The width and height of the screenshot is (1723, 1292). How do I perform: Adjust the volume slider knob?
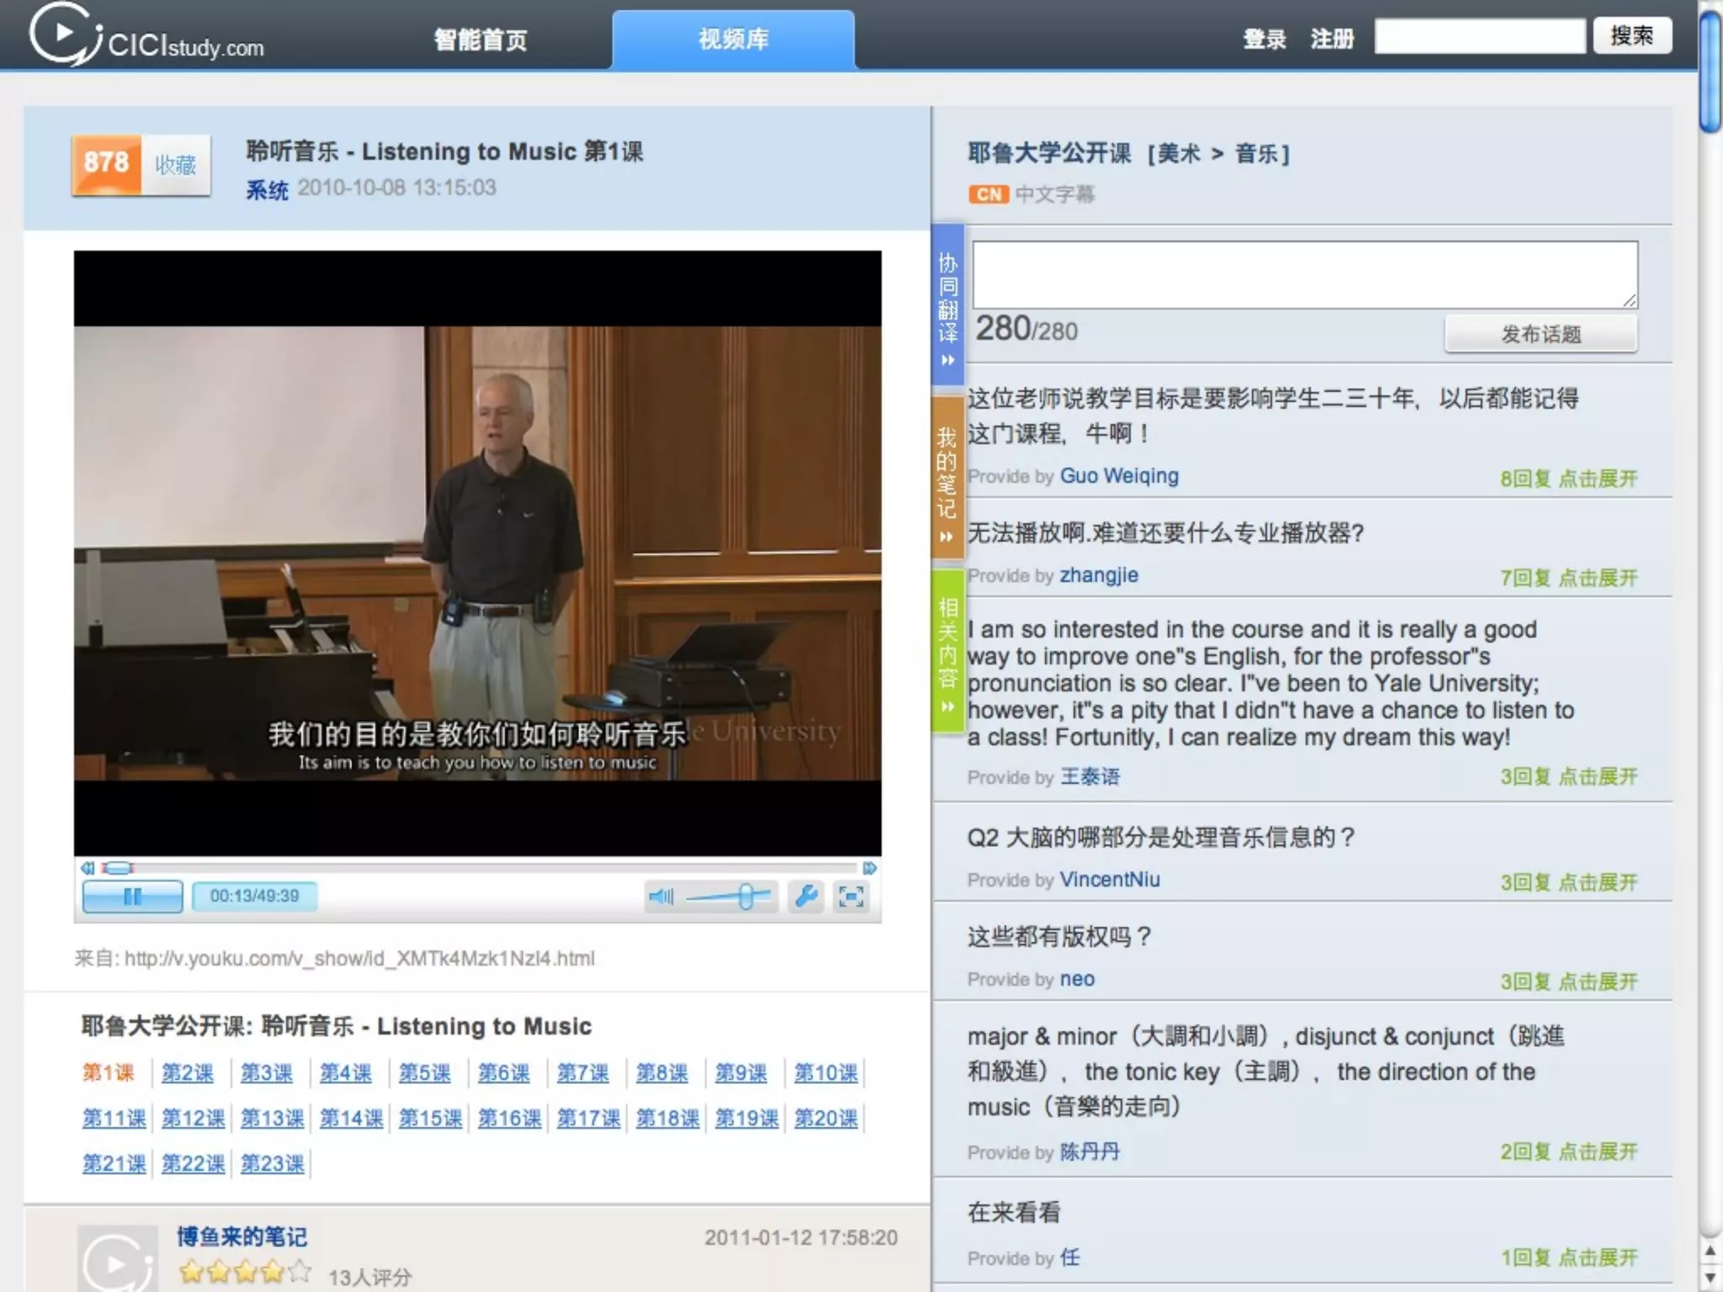745,897
